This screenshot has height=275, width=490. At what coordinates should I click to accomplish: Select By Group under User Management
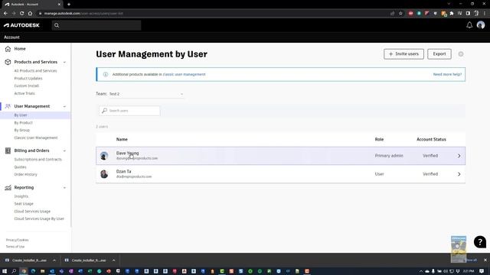[x=22, y=131]
